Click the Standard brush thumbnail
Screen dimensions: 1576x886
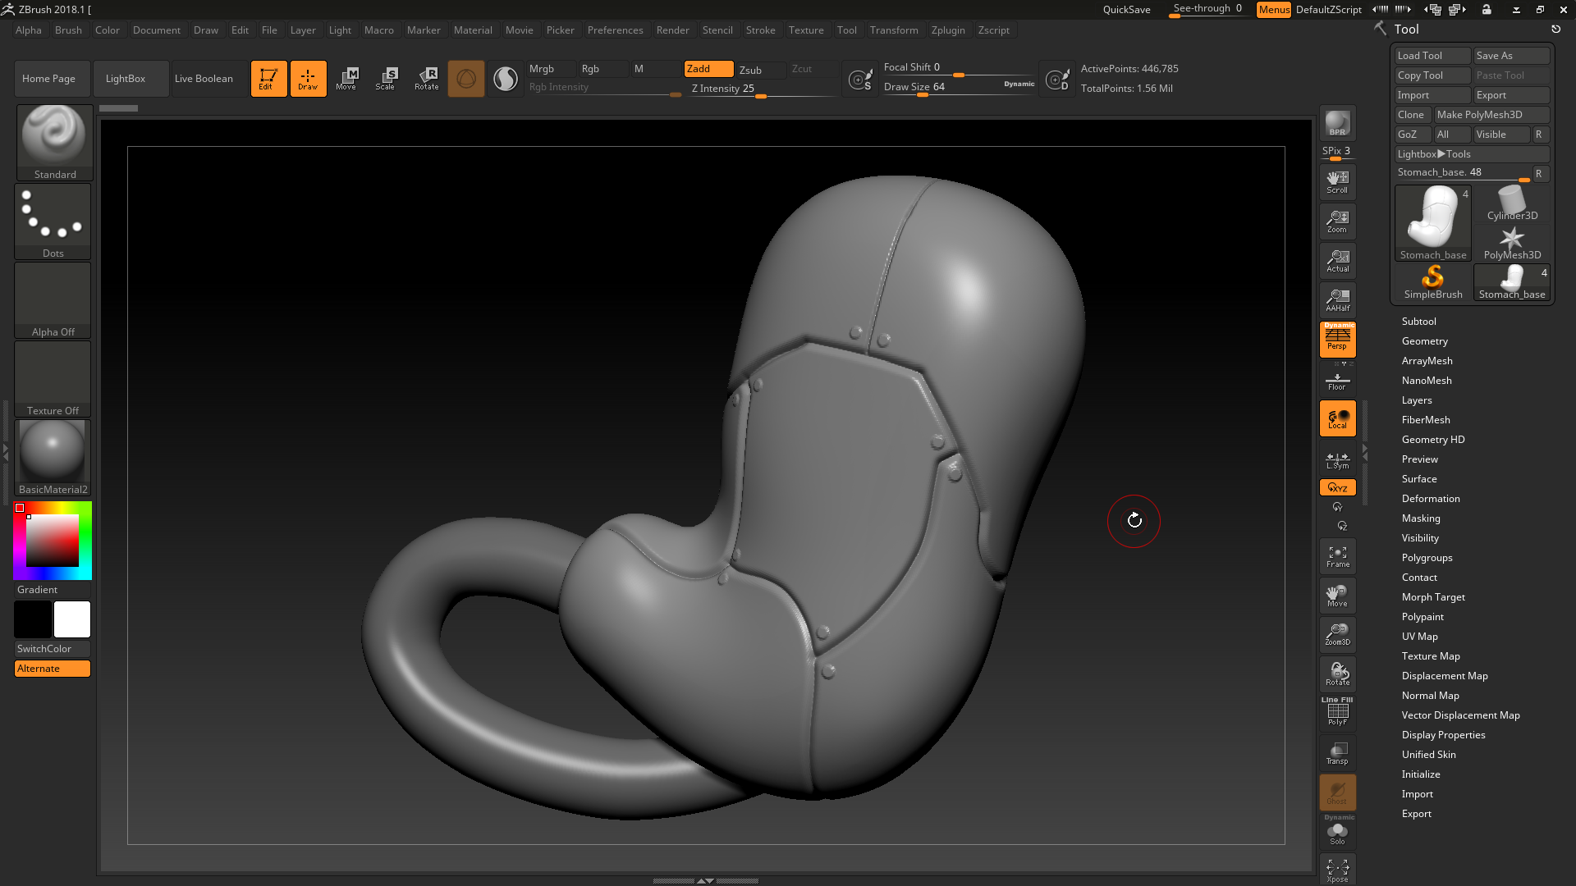[54, 135]
